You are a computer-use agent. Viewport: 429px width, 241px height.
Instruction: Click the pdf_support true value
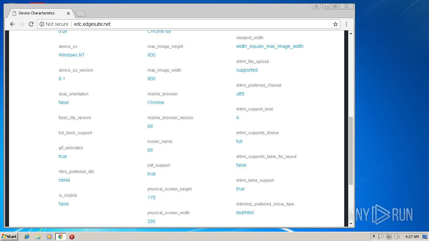coord(151,174)
